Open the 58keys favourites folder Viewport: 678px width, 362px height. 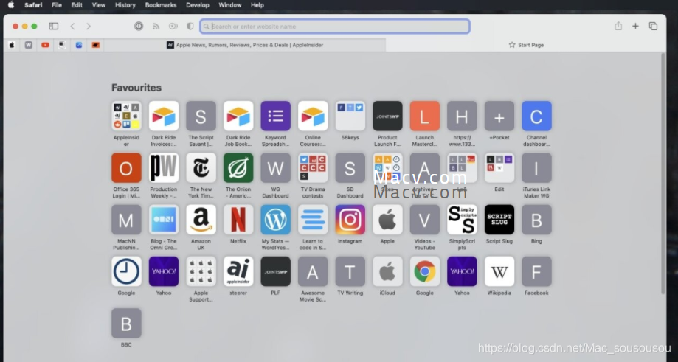[x=350, y=116]
